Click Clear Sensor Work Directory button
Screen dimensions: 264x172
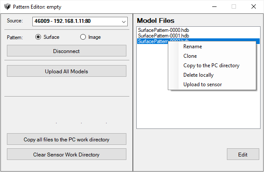tap(66, 154)
